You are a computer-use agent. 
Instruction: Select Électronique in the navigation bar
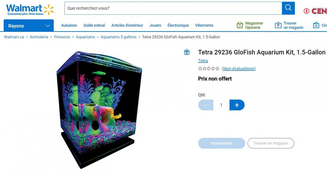[178, 25]
